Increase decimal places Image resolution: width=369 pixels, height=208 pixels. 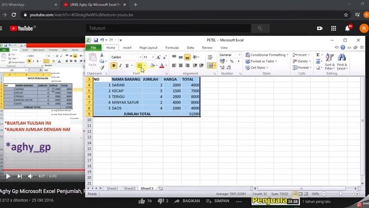point(222,68)
